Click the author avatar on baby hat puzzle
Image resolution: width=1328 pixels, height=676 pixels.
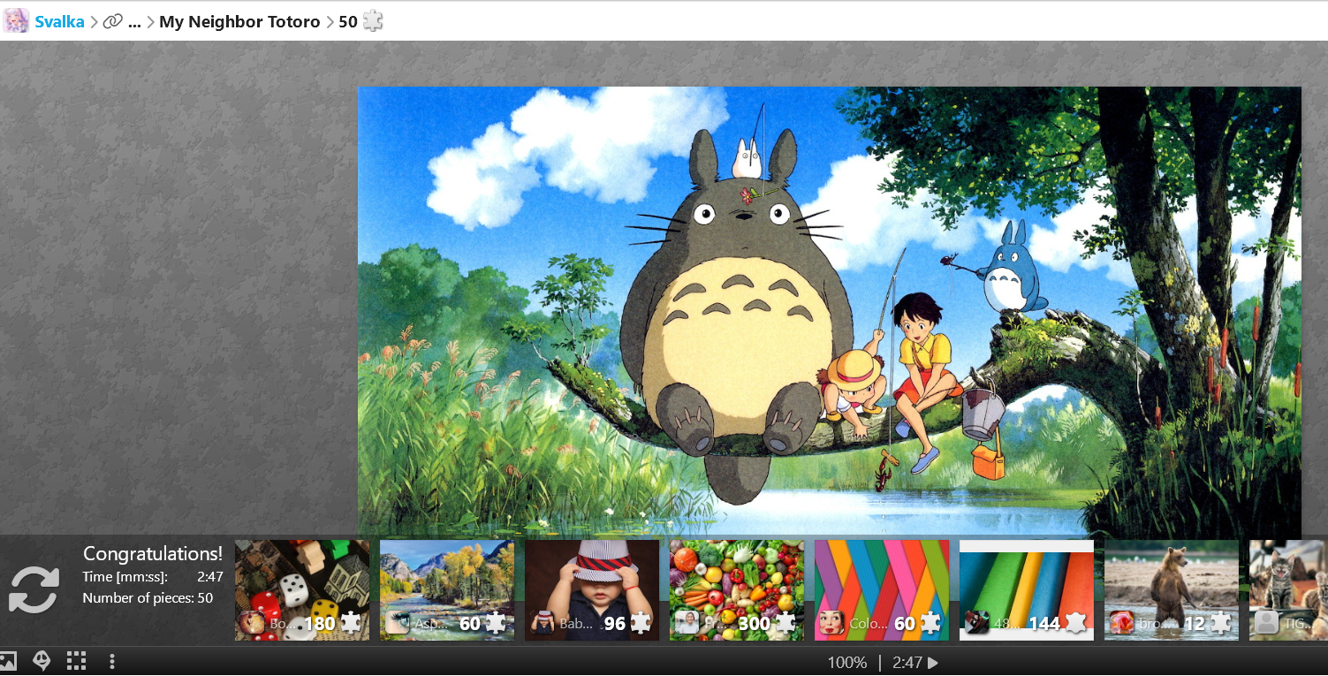click(543, 623)
